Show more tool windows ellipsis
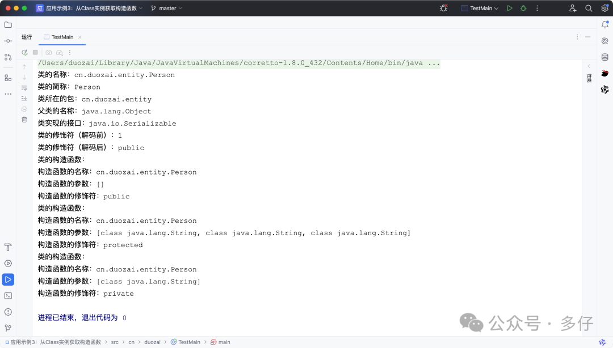613x348 pixels. click(x=8, y=94)
